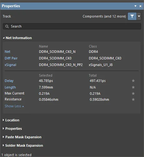Click the selection filter funnel icon
Viewport: 144px width, 157px height.
(132, 16)
